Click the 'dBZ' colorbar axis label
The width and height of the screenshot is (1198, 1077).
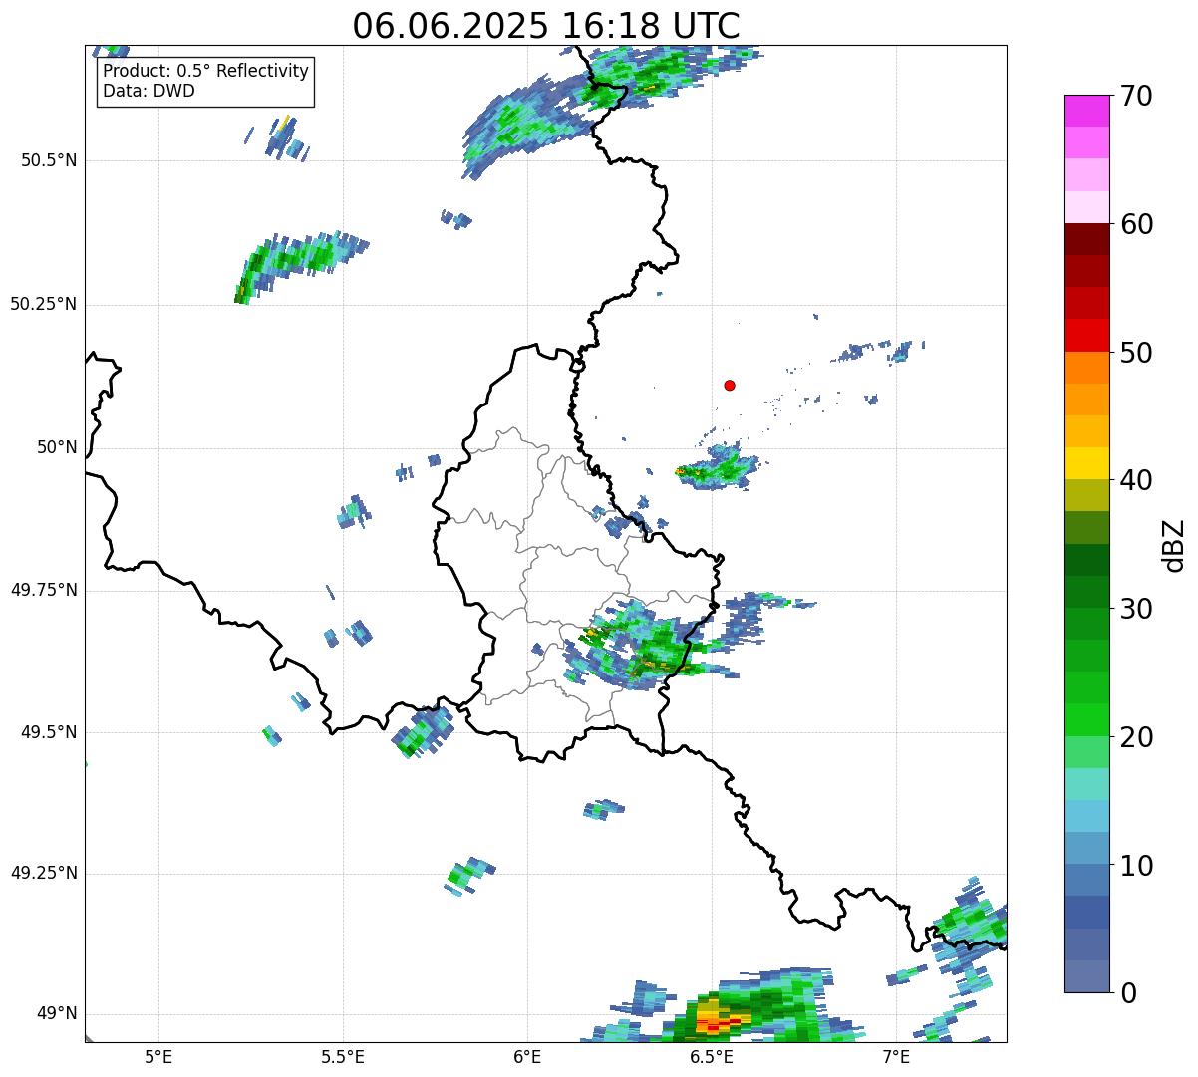[1175, 545]
